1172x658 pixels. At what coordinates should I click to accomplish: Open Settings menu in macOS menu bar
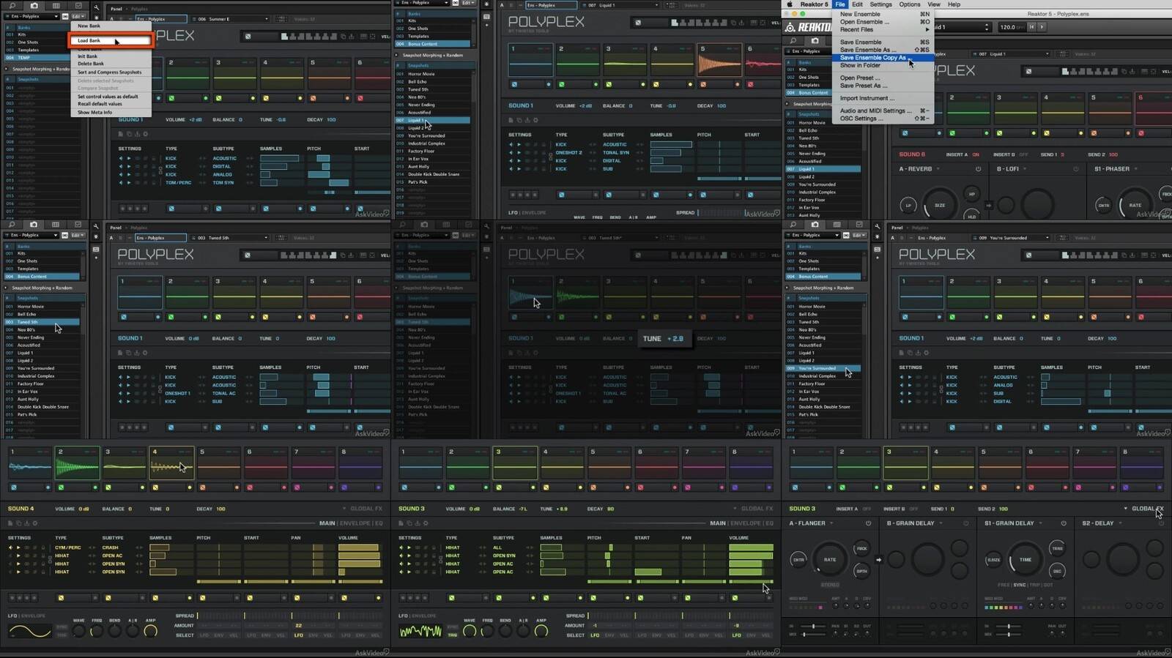click(880, 4)
